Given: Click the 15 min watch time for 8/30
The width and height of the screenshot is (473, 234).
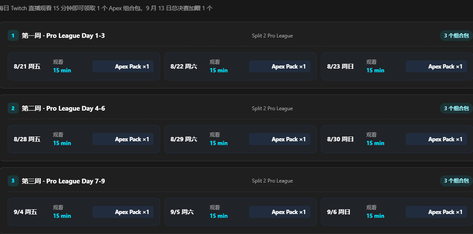Looking at the screenshot, I should pyautogui.click(x=375, y=143).
